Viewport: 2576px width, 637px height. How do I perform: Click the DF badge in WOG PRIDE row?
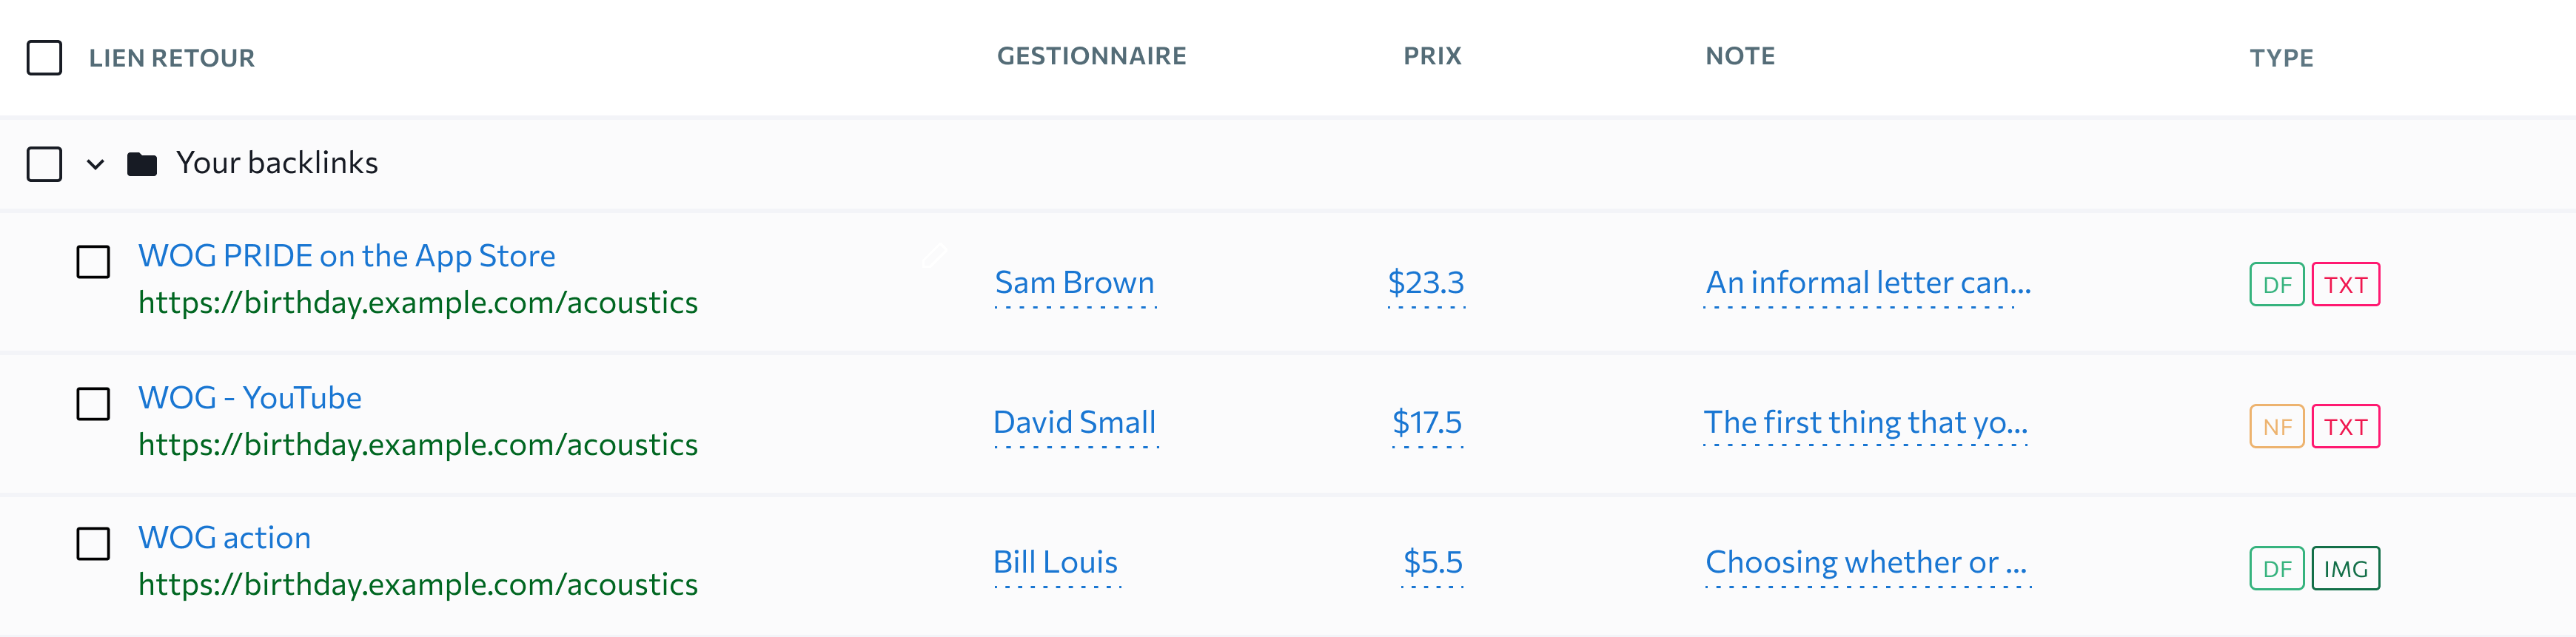point(2277,285)
